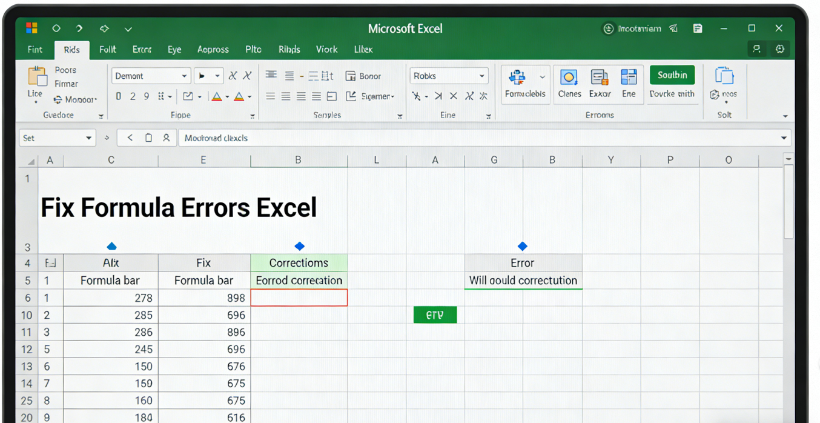Switch to the Exnr tab
This screenshot has width=820, height=423.
pyautogui.click(x=142, y=50)
